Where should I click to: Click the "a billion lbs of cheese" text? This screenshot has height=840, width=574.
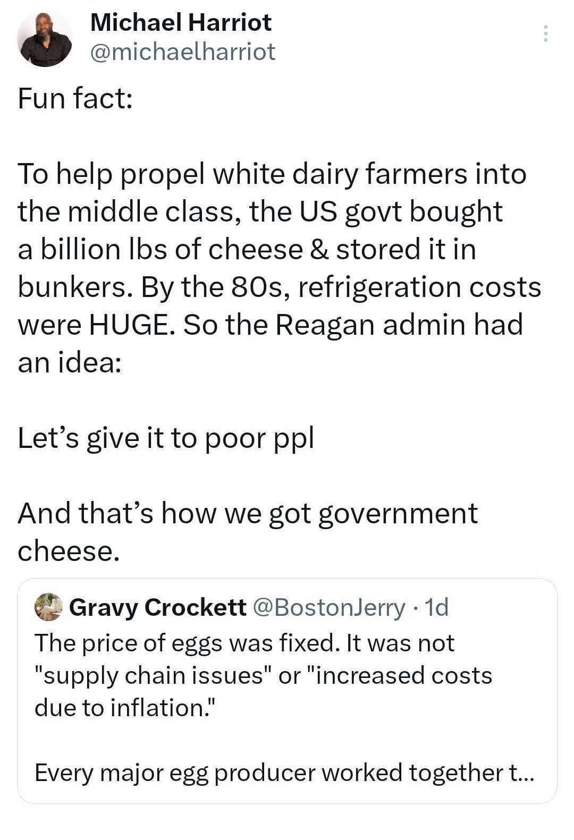point(159,250)
